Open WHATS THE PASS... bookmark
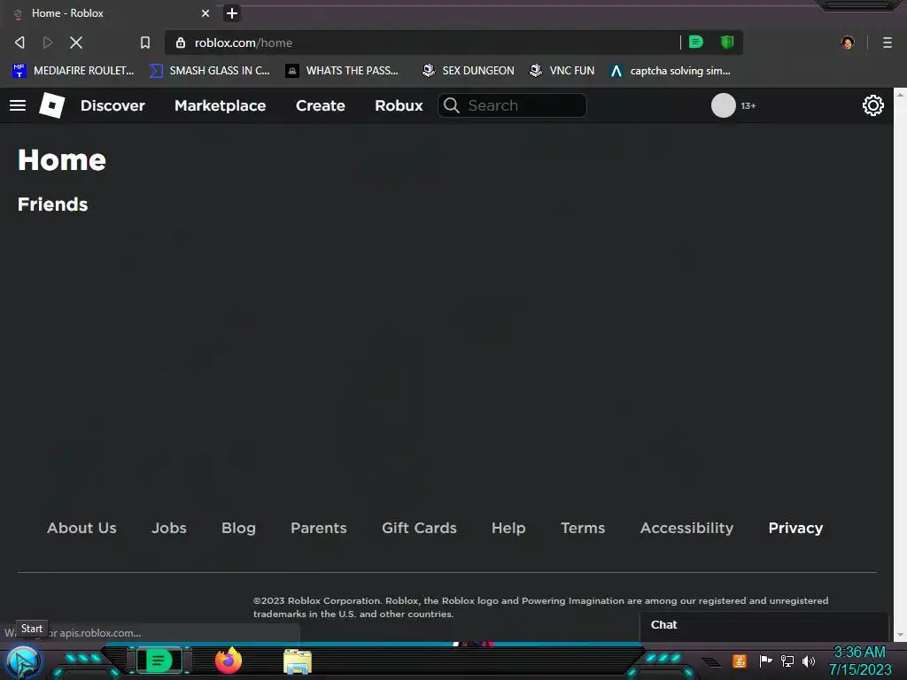907x680 pixels. tap(342, 71)
